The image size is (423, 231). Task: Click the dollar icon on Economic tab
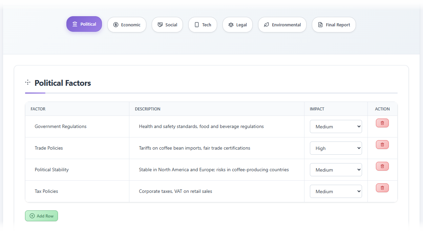(x=116, y=25)
